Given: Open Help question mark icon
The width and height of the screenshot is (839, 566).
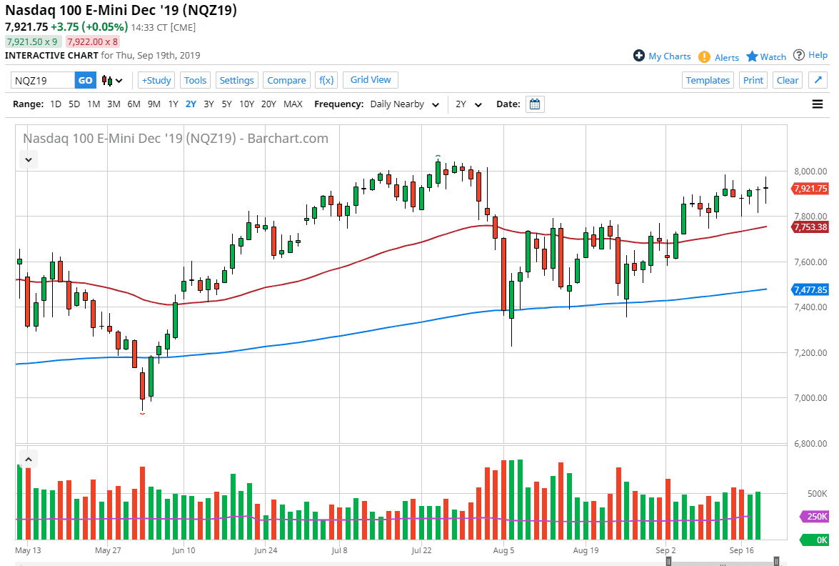Looking at the screenshot, I should (x=799, y=55).
